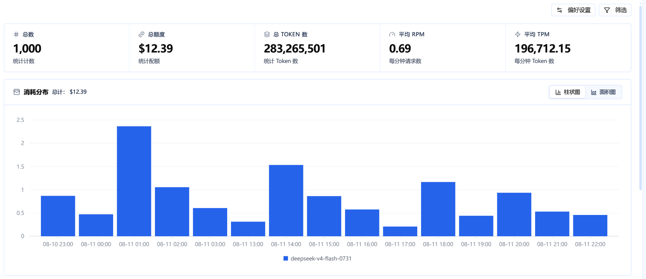Image resolution: width=646 pixels, height=279 pixels.
Task: Switch to the 柱状图 bar chart view
Action: [568, 92]
